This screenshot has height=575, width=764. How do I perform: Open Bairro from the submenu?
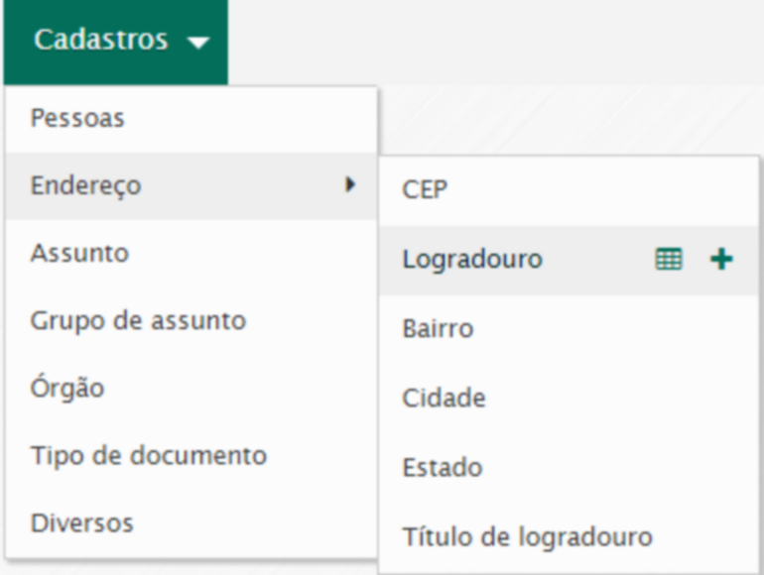point(438,329)
